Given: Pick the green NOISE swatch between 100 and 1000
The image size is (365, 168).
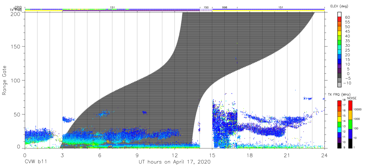Looking at the screenshot, I should pos(350,124).
